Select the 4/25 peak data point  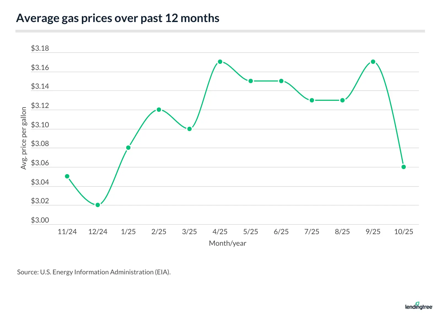pos(220,62)
